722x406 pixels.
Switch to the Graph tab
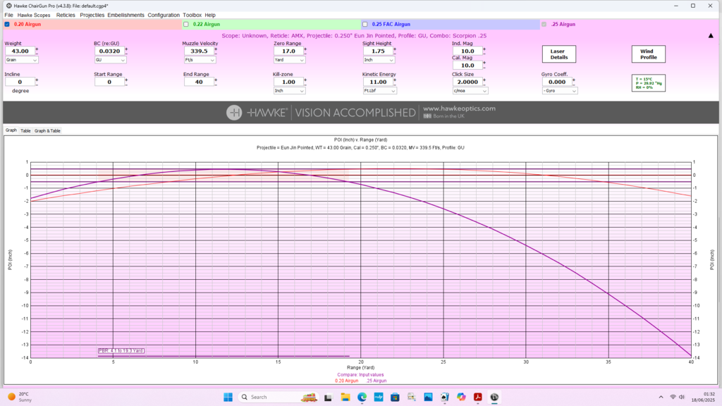click(11, 130)
